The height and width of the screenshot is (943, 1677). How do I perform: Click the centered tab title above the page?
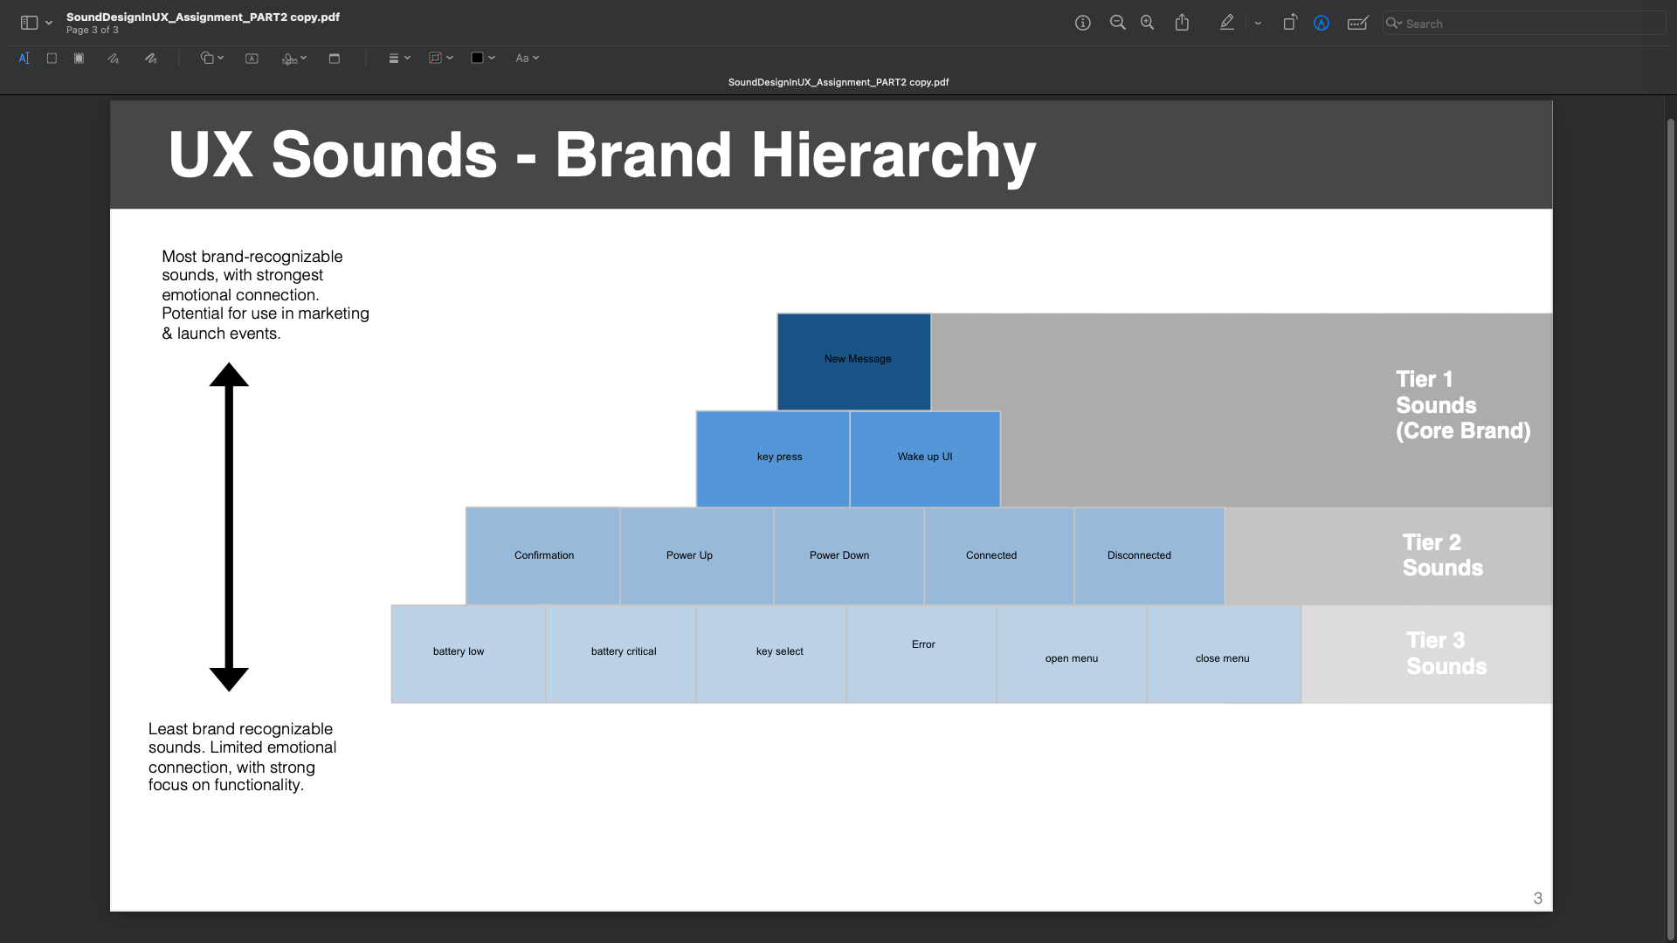pyautogui.click(x=838, y=82)
